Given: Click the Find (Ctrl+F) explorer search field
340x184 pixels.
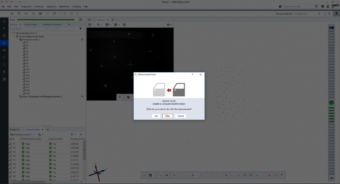Looking at the screenshot, I should (42, 29).
